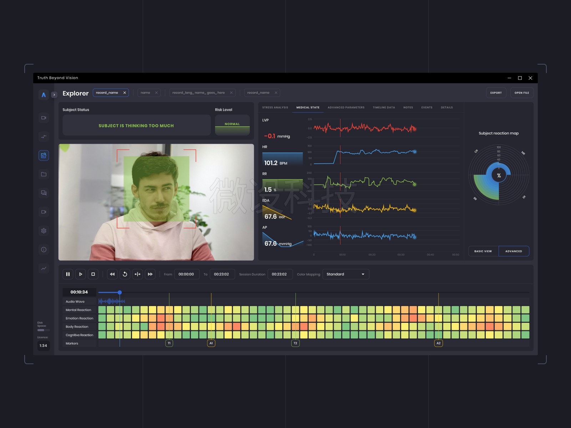Image resolution: width=571 pixels, height=428 pixels.
Task: Select the Medical State tab
Action: click(308, 107)
